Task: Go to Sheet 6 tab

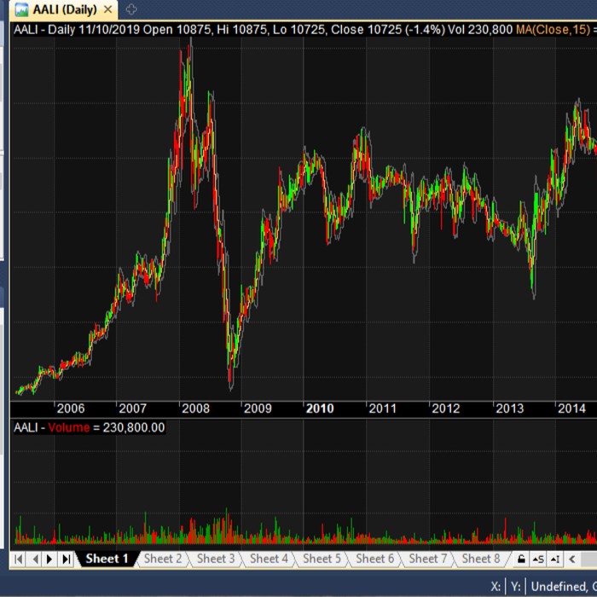Action: (374, 559)
